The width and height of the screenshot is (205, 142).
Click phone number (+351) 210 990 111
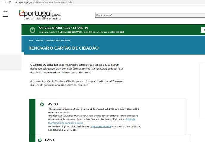(67, 130)
